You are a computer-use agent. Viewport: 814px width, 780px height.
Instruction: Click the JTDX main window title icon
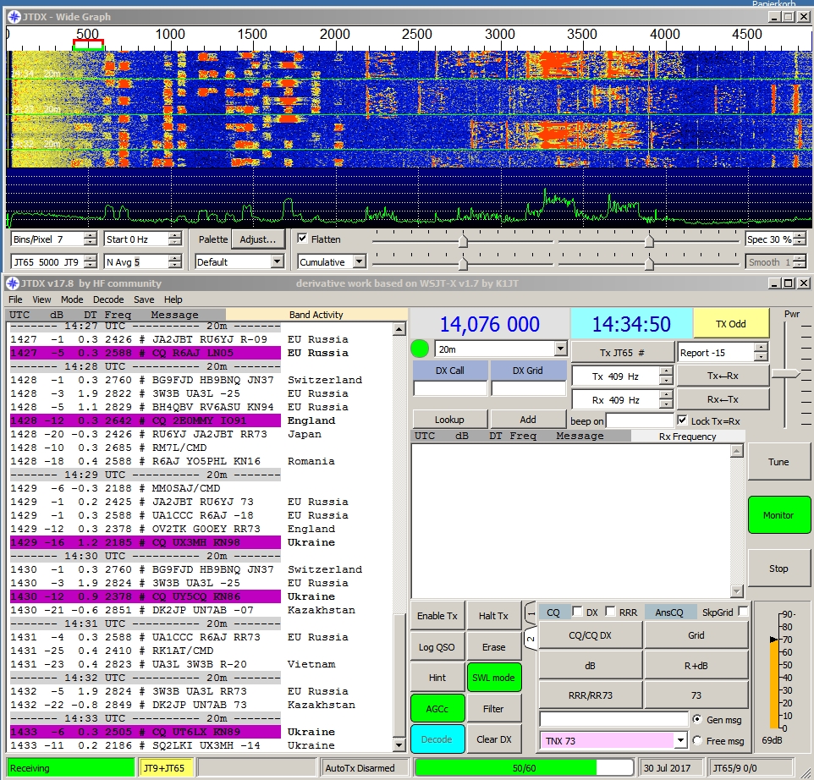coord(13,283)
